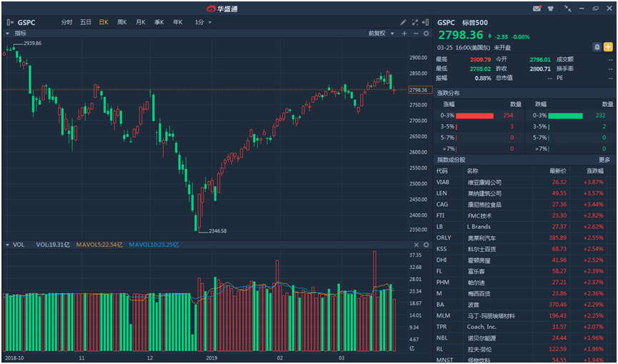Restore down the window
Viewport: 618px width, 364px height.
[596, 9]
